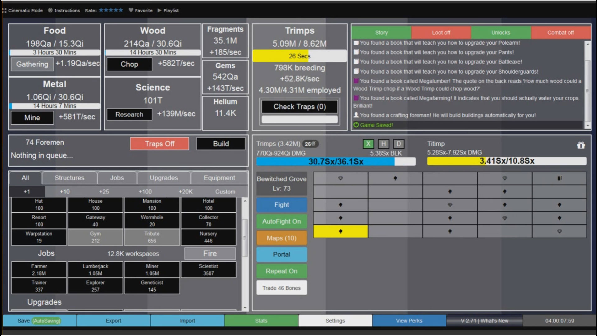Viewport: 597px width, 336px height.
Task: Select the +25 purchase amount
Action: [x=104, y=192]
